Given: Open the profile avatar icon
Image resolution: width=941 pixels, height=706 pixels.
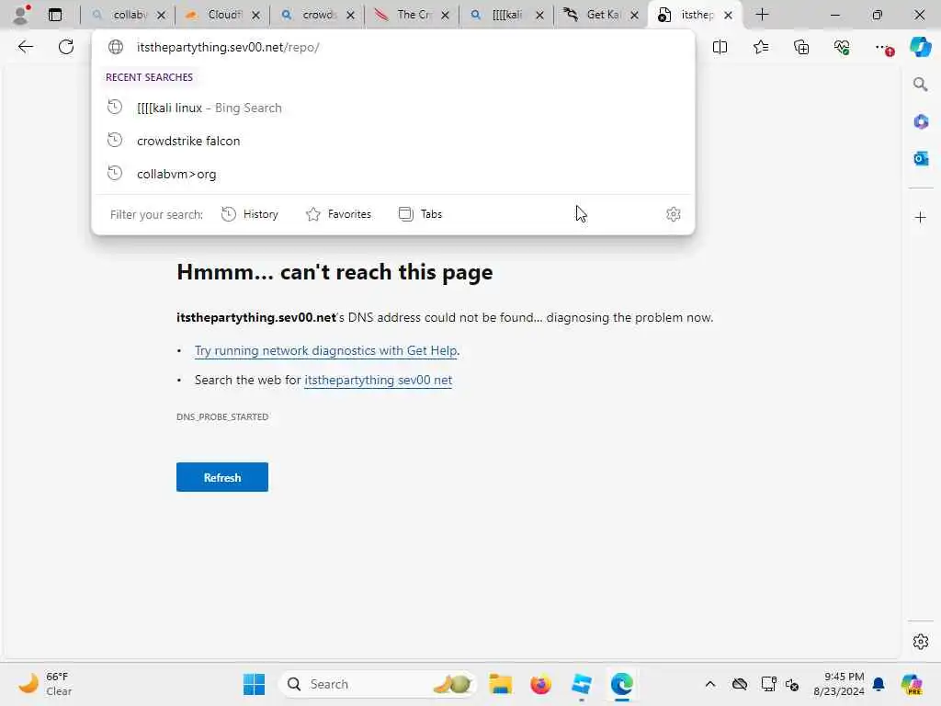Looking at the screenshot, I should click(21, 15).
